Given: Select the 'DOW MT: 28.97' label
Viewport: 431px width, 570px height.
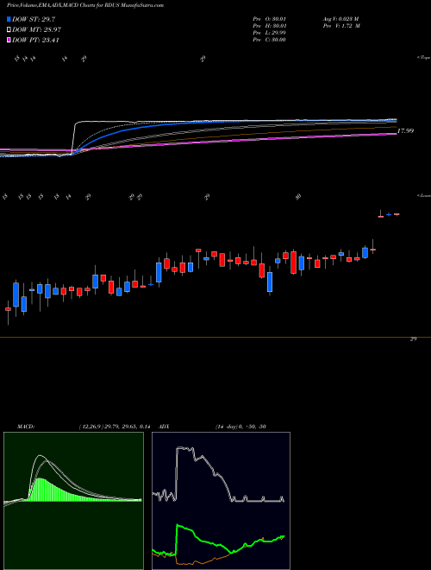Looking at the screenshot, I should click(x=36, y=30).
